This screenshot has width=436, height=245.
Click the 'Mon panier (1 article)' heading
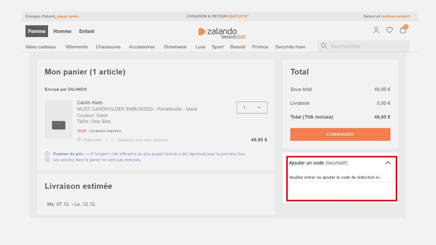(85, 72)
